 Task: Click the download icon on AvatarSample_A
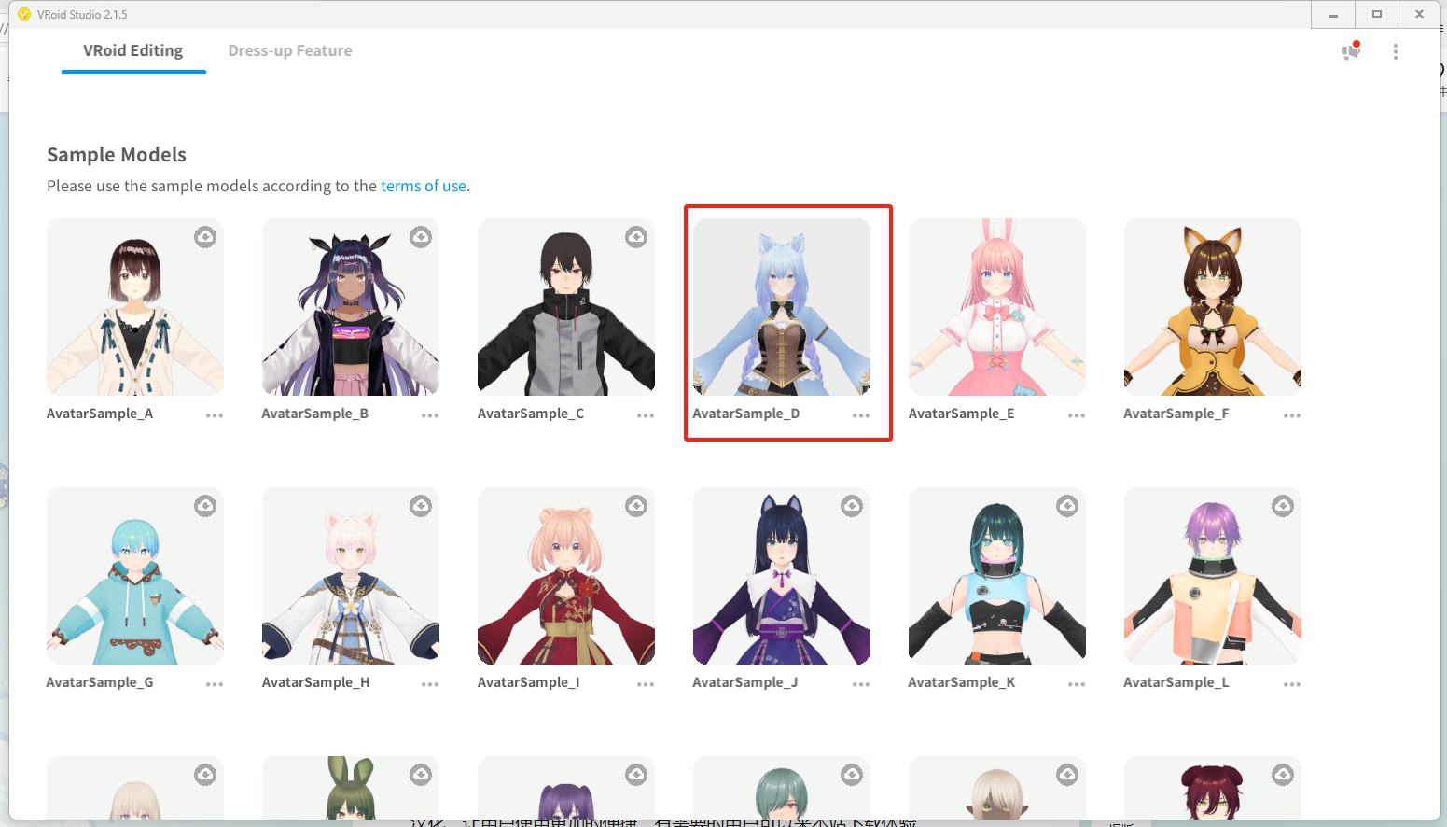click(204, 237)
